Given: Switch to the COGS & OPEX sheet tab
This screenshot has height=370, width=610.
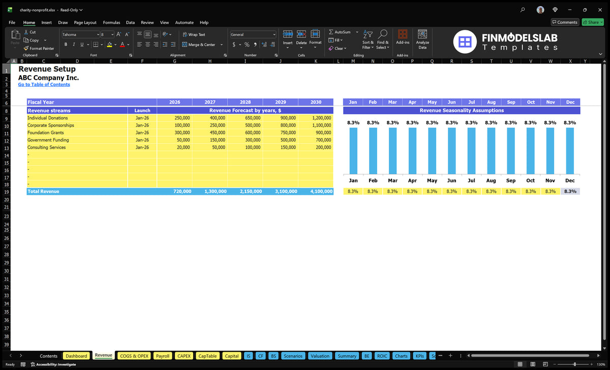Looking at the screenshot, I should [x=134, y=356].
